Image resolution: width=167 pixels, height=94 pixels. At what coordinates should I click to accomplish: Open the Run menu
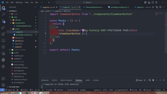coord(37,2)
